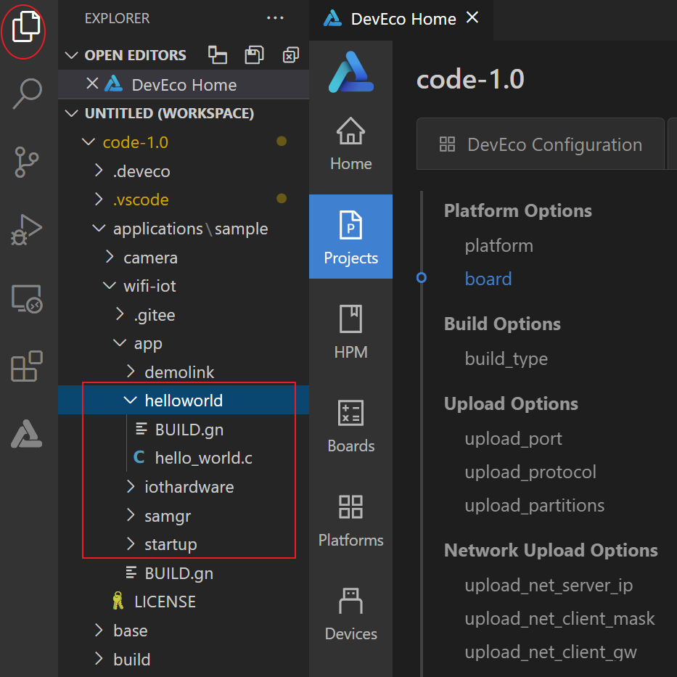Click the DevEco icon in activity bar
The width and height of the screenshot is (677, 677).
(27, 433)
